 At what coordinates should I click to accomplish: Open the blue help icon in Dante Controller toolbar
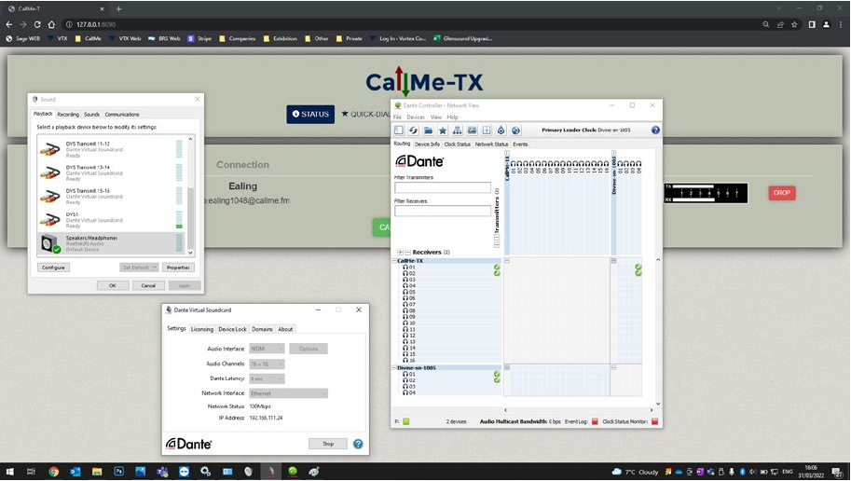click(655, 131)
